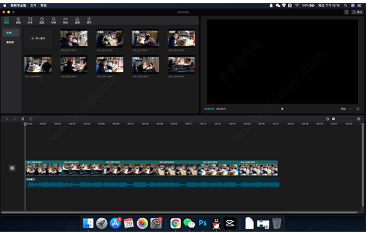Viewport: 368px width, 233px height.
Task: Open Finder from the Dock
Action: click(88, 224)
